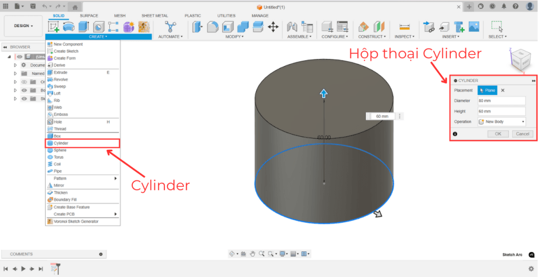This screenshot has width=538, height=277.
Task: Open the DESIGN workspace dropdown
Action: [x=23, y=26]
